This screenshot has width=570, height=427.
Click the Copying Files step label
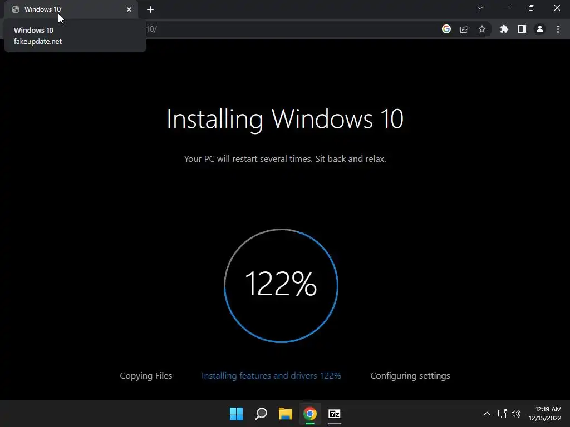[x=146, y=375]
